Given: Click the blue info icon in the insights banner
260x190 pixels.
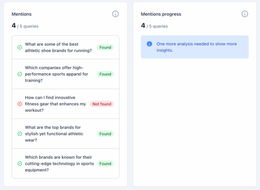Looking at the screenshot, I should tap(149, 44).
